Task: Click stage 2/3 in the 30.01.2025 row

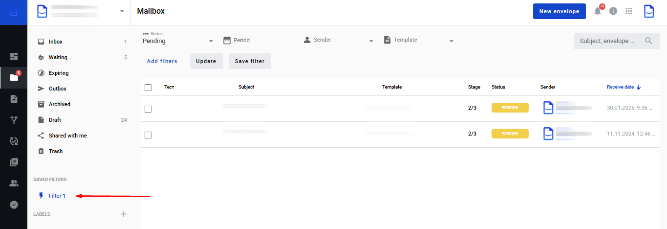Action: (x=472, y=108)
